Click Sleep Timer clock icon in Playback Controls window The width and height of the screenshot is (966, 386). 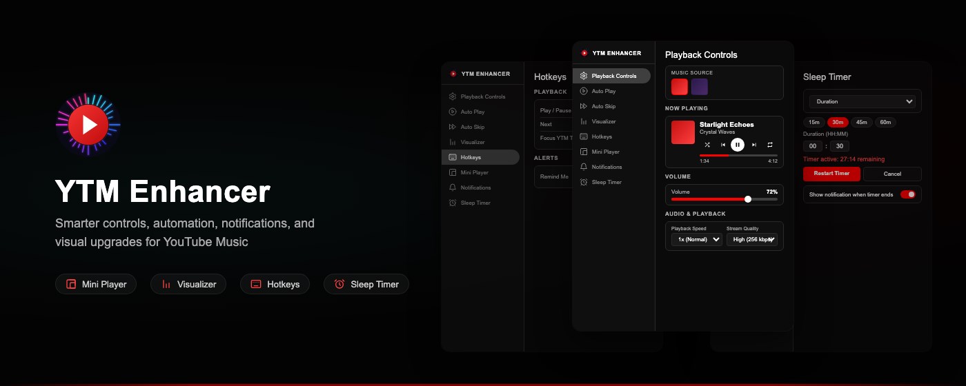coord(584,182)
